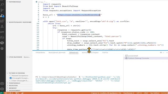Click the Python interpreter version 3.11.2

coord(165,93)
